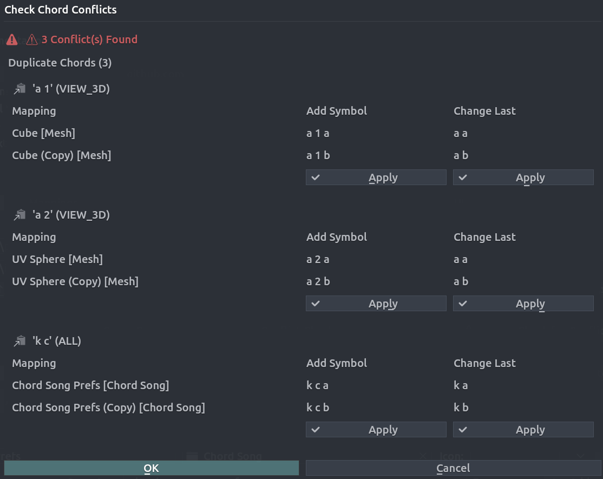Apply Change Last fix for 'k c' chord
This screenshot has width=603, height=479.
point(523,430)
